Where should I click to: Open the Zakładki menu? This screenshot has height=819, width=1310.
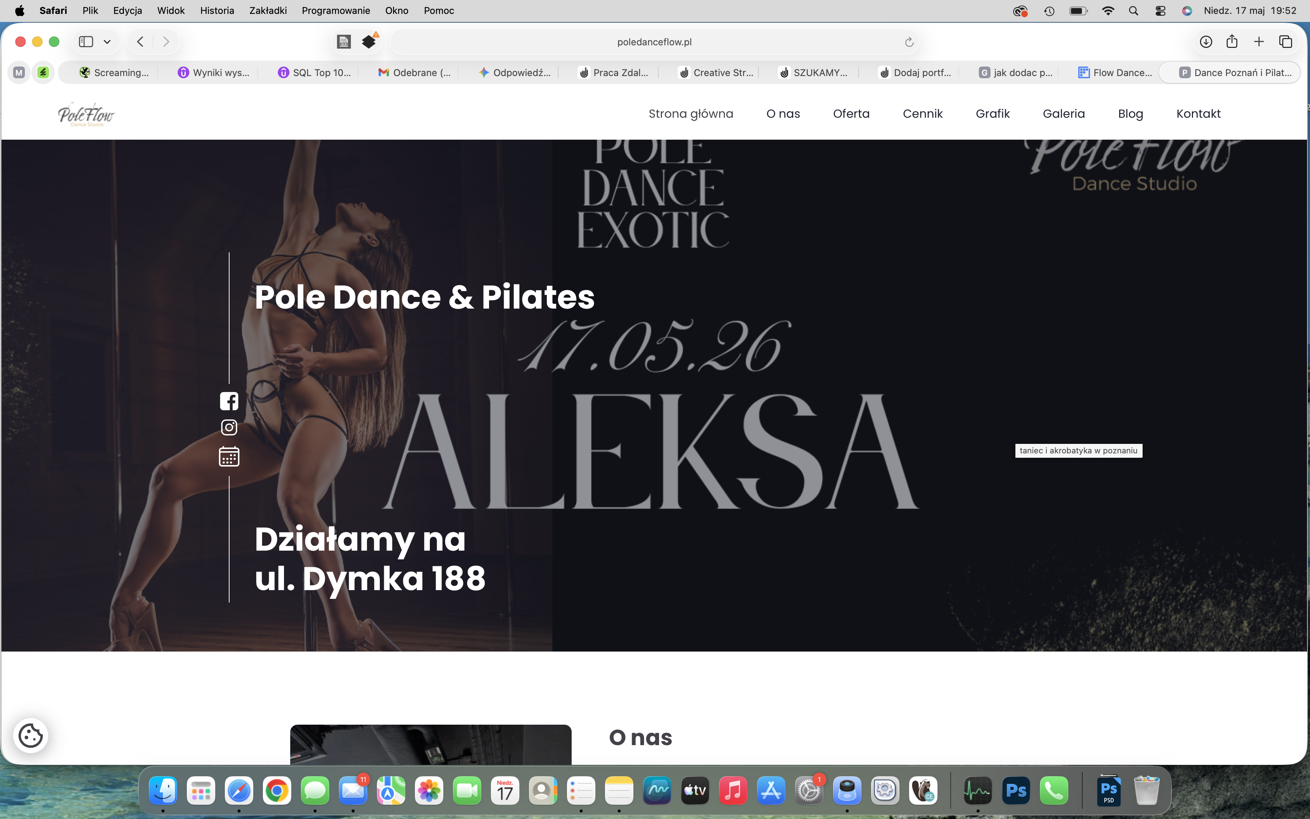coord(268,10)
